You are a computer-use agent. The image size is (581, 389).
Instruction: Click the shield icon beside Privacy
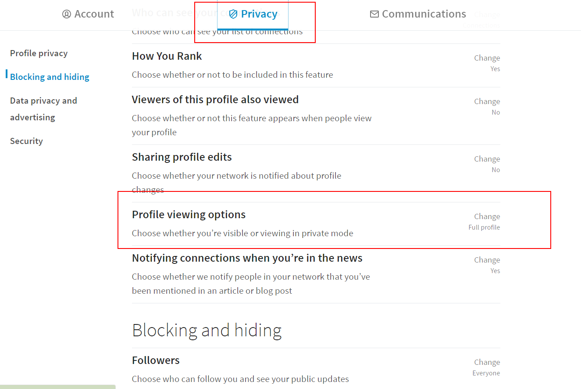click(233, 14)
